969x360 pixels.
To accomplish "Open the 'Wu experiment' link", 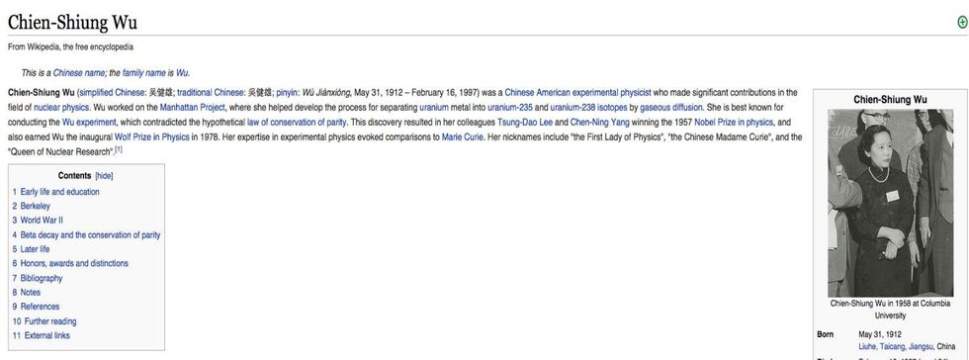I will point(89,123).
